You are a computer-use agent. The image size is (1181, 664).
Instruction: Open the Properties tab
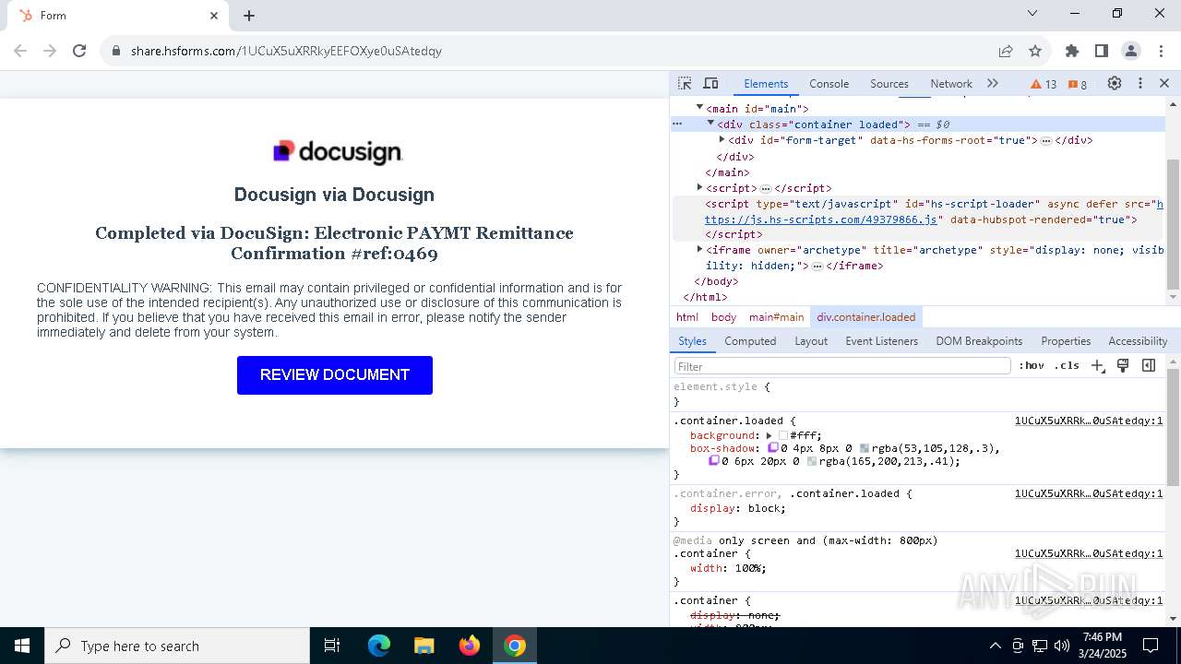pyautogui.click(x=1066, y=341)
